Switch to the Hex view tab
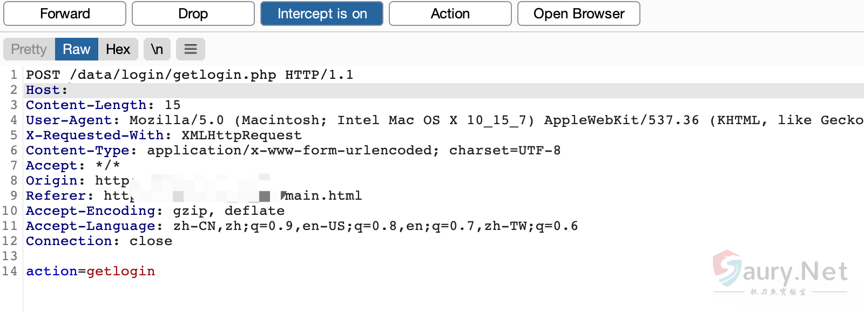The height and width of the screenshot is (312, 864). [x=118, y=49]
